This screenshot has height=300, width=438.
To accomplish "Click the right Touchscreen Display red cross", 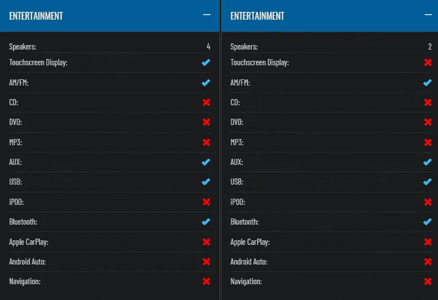I will pyautogui.click(x=428, y=62).
